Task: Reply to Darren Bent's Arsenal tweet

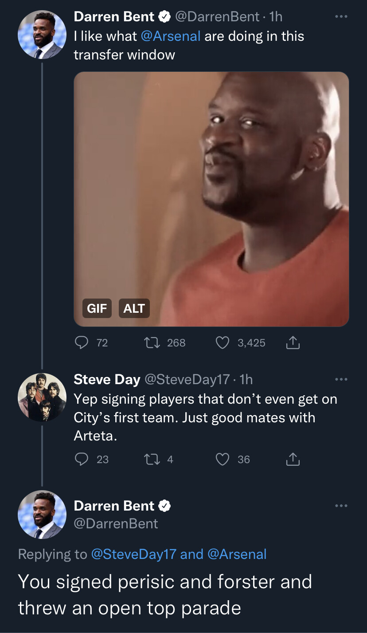Action: (81, 342)
